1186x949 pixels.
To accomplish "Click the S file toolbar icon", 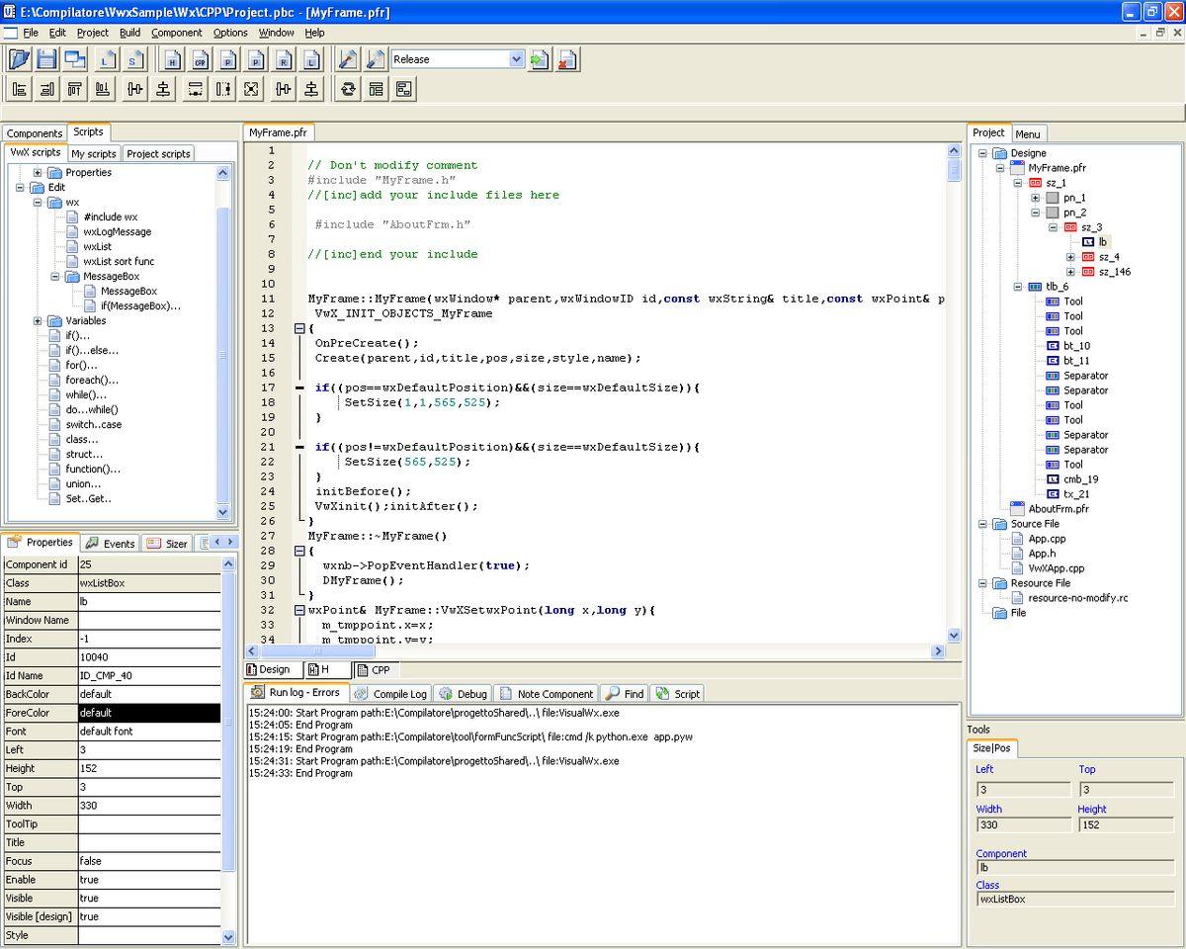I will (x=132, y=59).
